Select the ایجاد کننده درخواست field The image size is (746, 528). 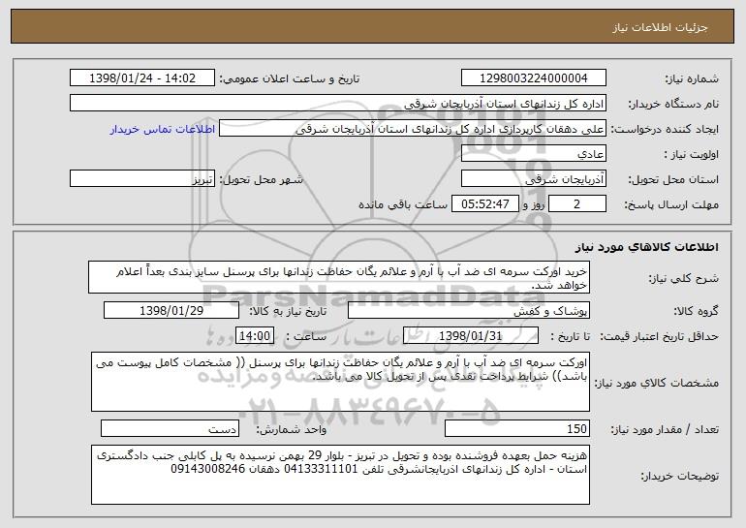pos(413,128)
